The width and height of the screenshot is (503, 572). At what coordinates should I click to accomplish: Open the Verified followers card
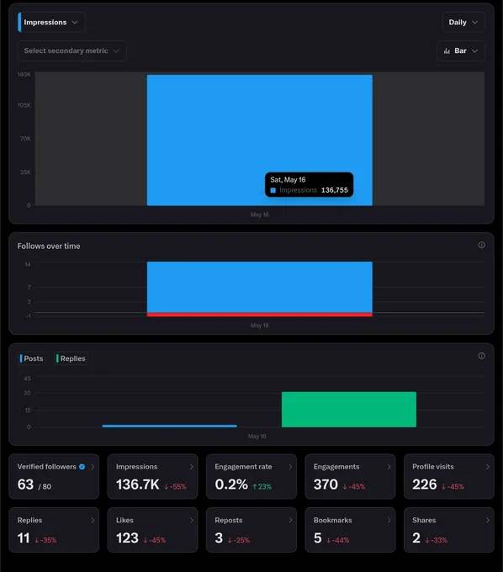click(54, 476)
